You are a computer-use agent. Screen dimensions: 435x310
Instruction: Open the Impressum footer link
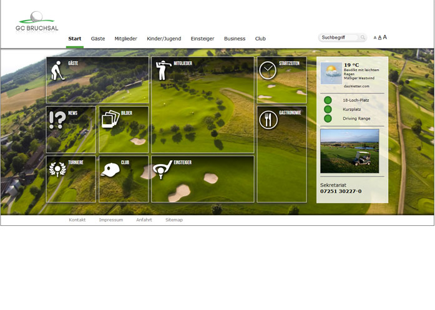111,220
